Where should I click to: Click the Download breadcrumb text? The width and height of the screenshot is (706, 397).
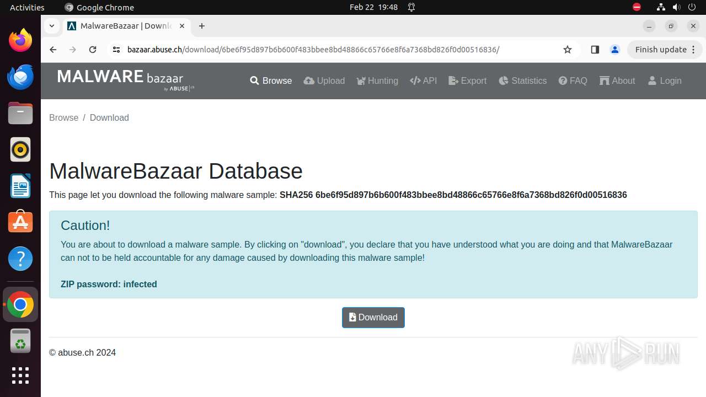point(109,117)
